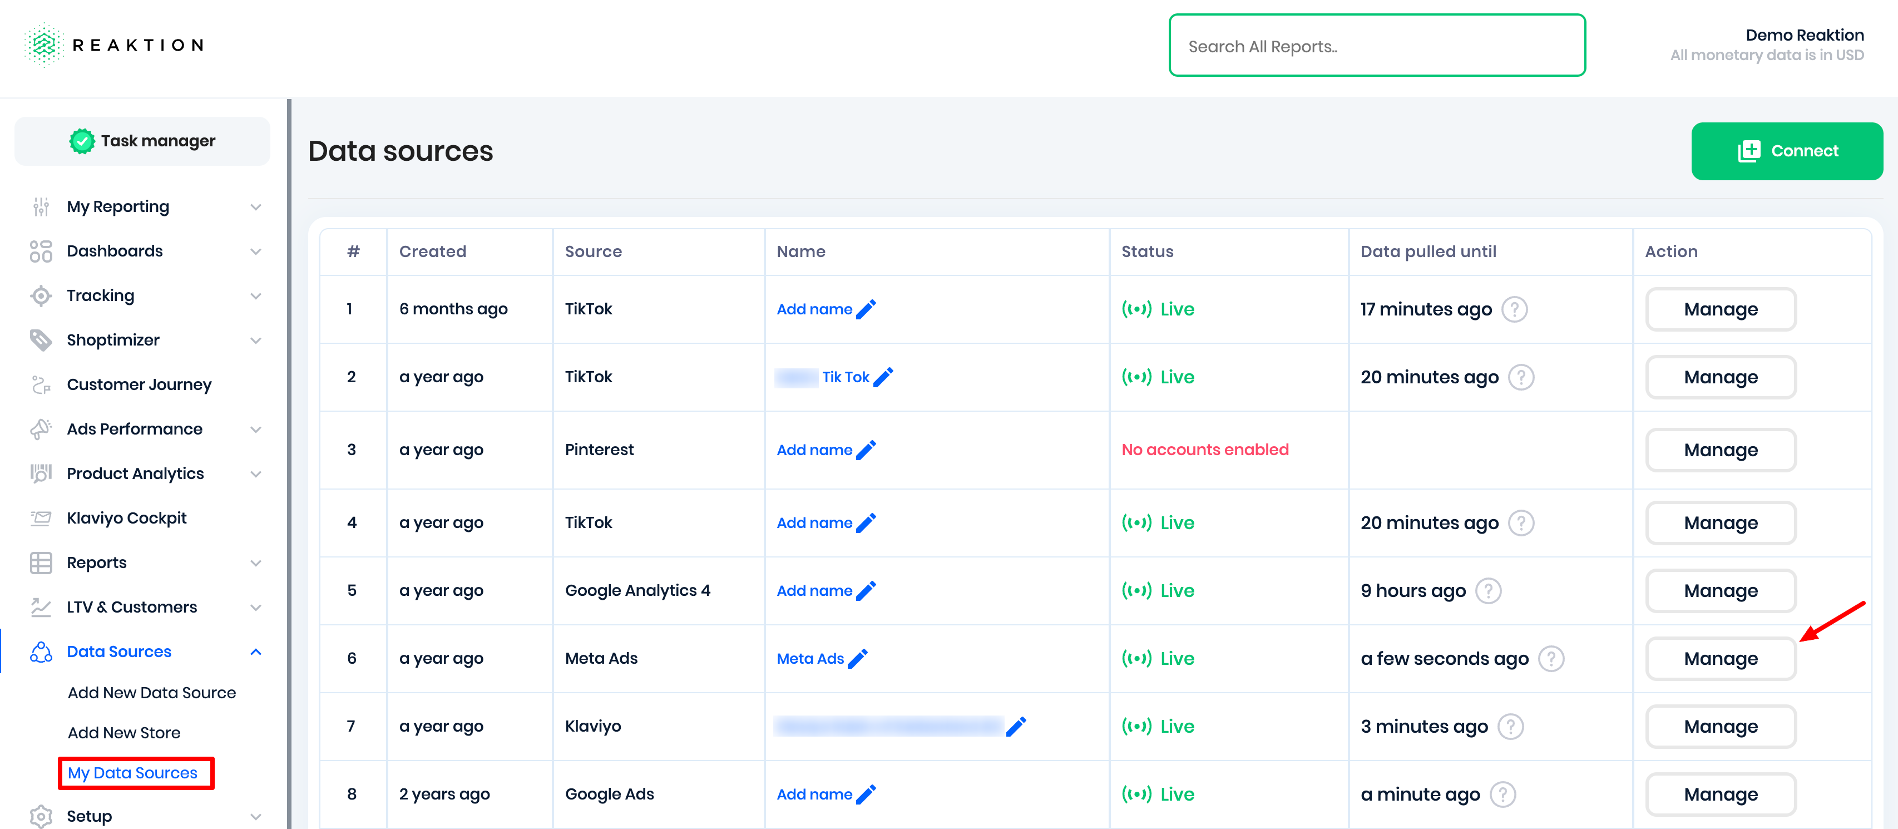The image size is (1898, 829).
Task: Click edit pencil in Klaviyo row
Action: pyautogui.click(x=1016, y=727)
